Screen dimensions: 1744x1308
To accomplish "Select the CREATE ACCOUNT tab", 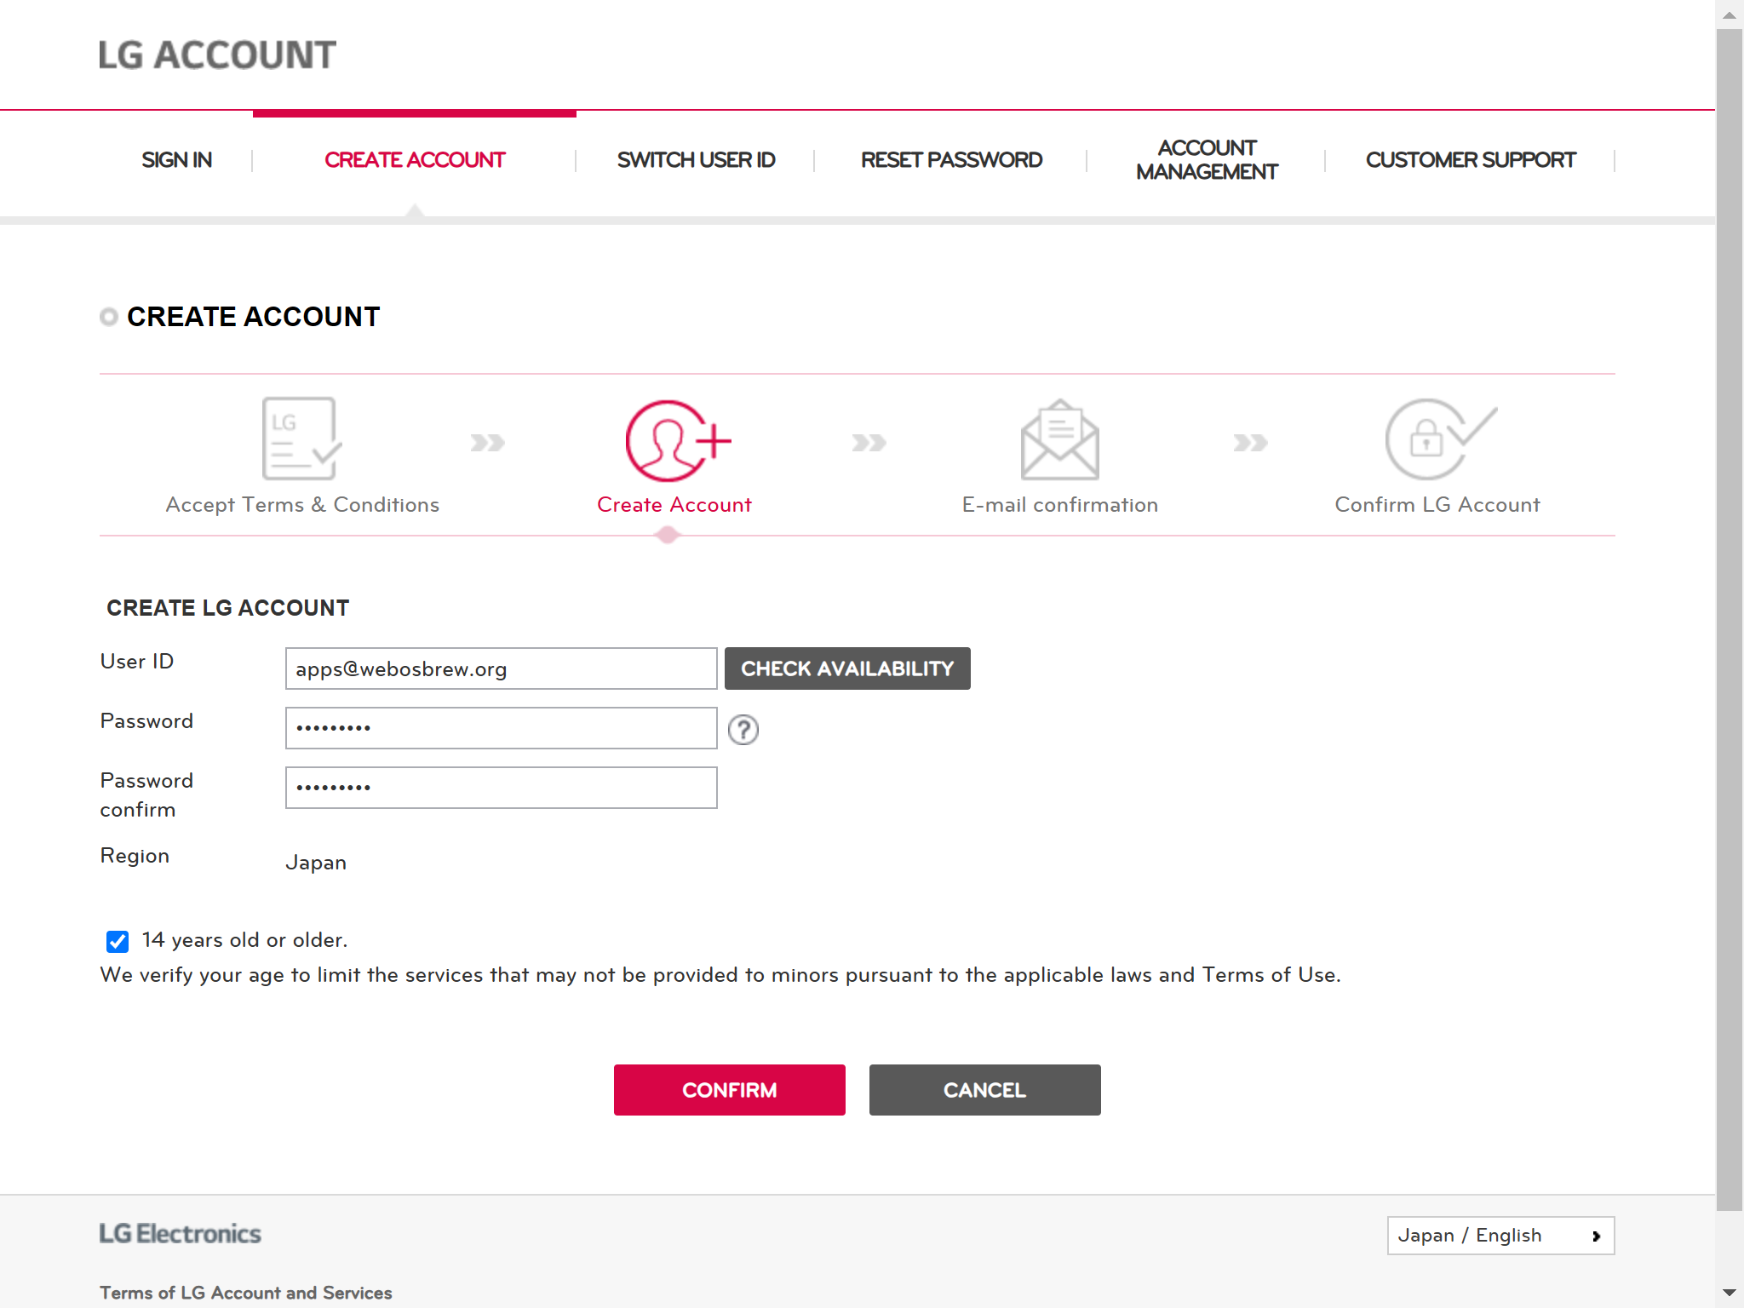I will tap(415, 160).
